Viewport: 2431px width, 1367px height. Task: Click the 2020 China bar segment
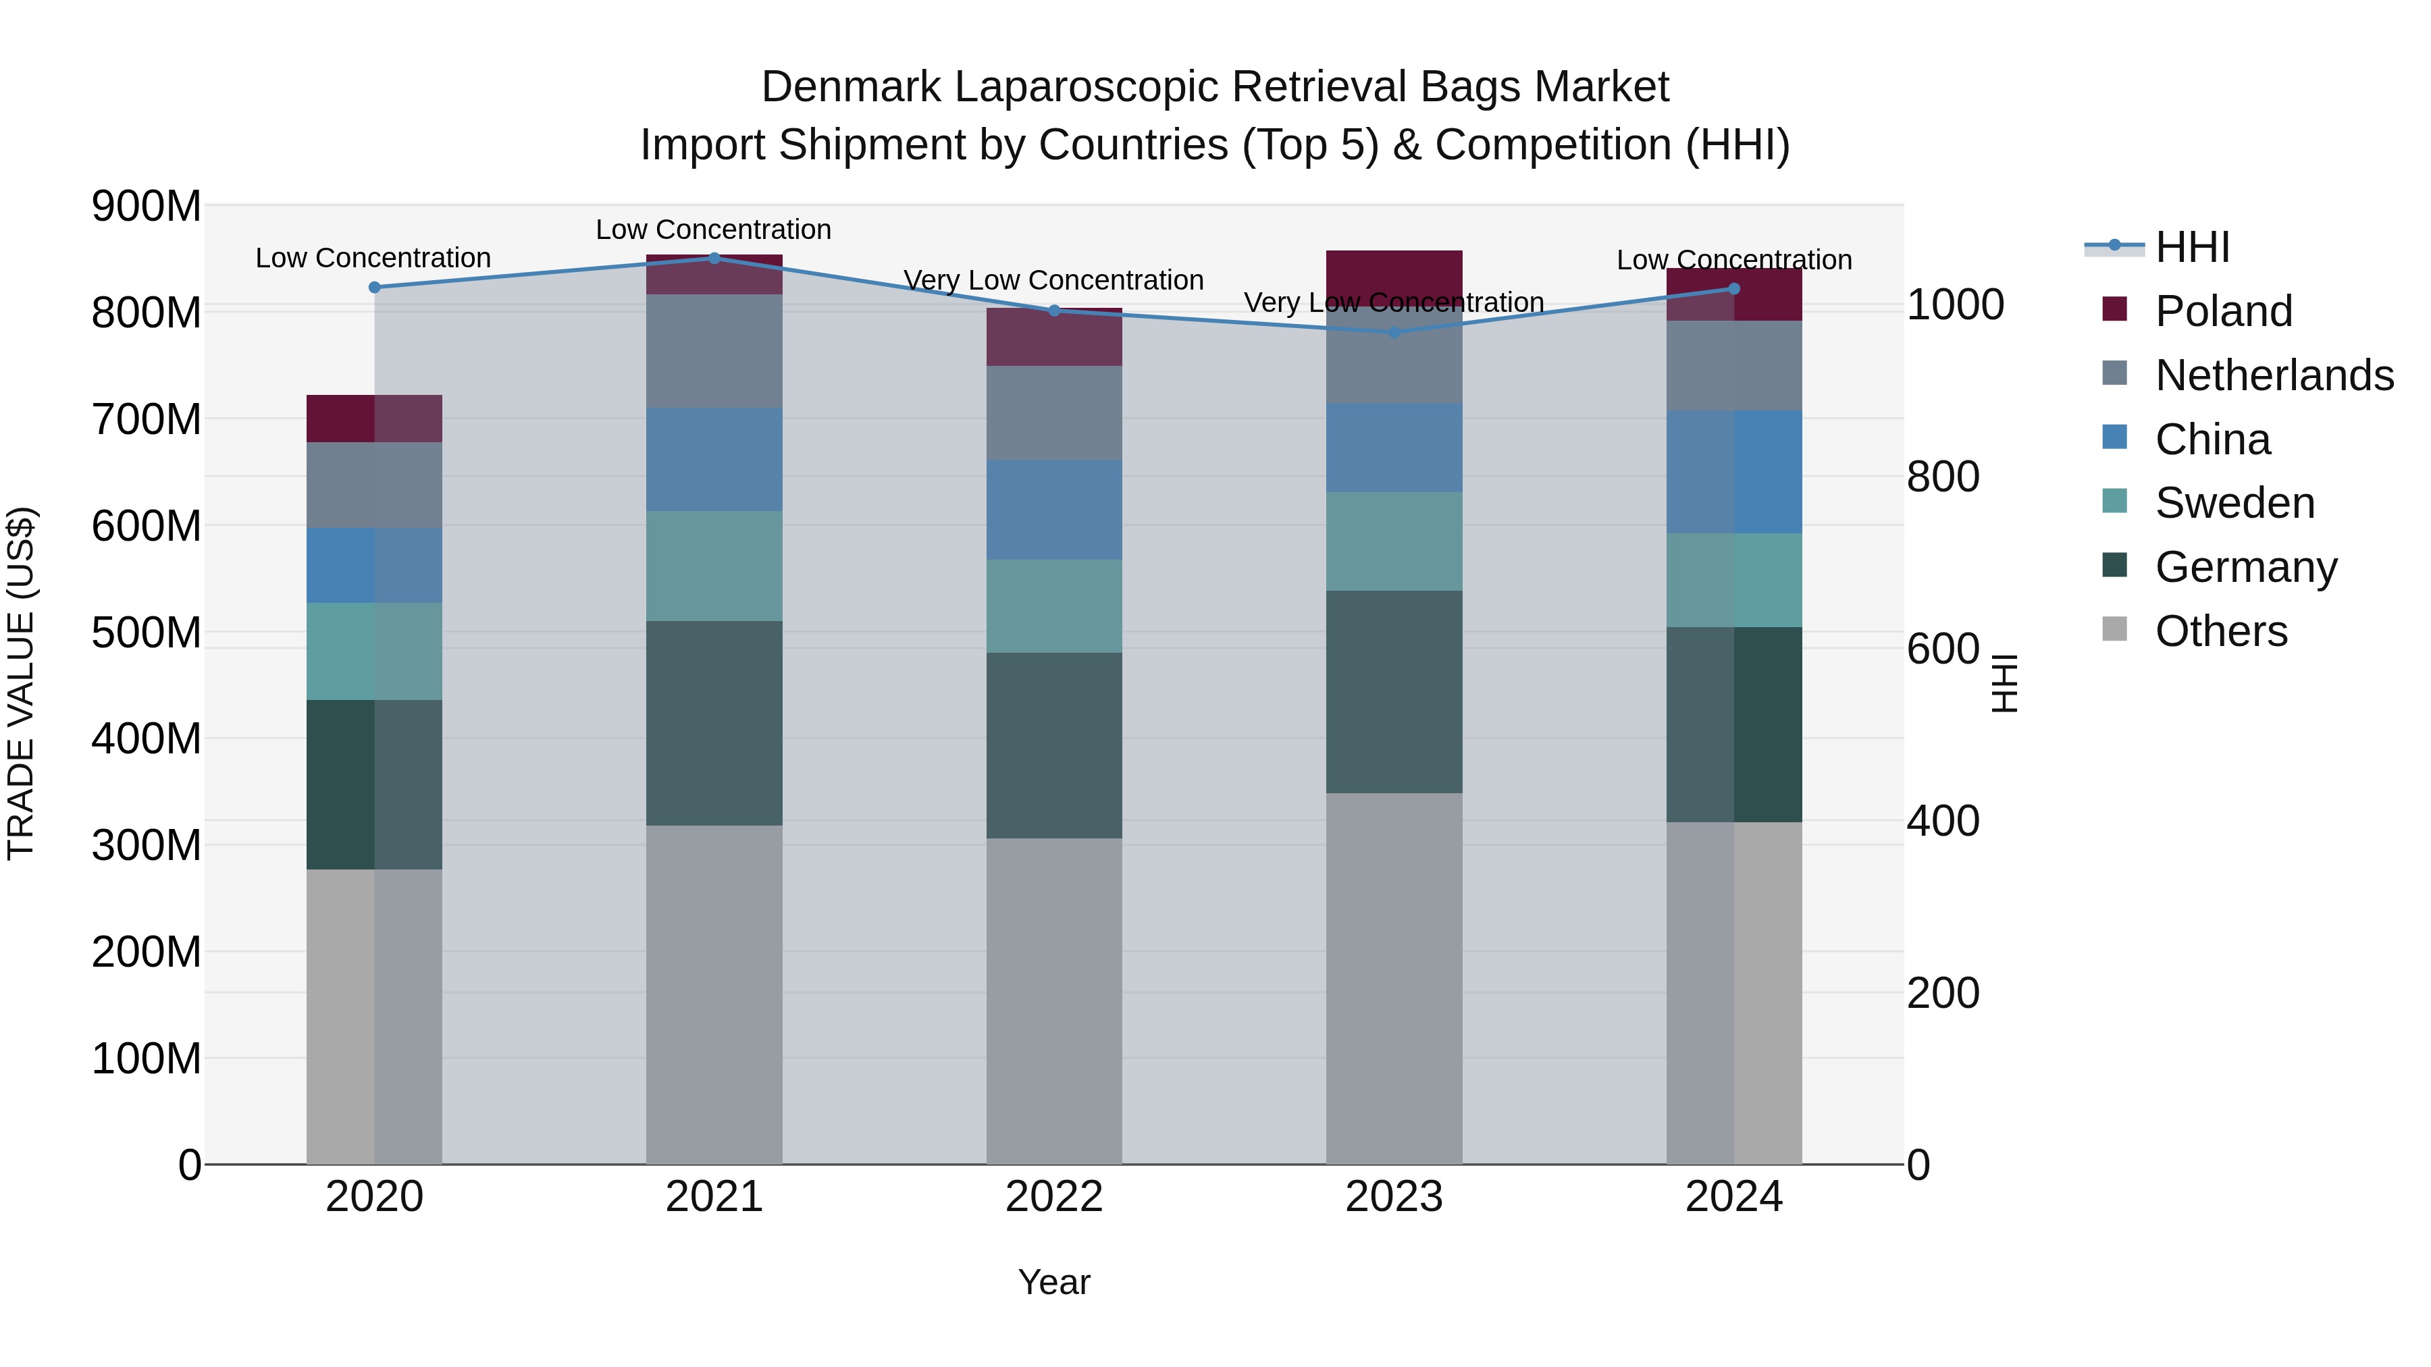[x=375, y=565]
